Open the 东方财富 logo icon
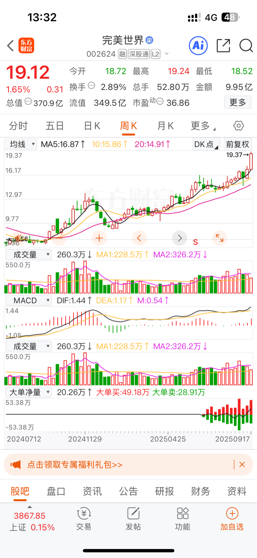The image size is (257, 558). [x=26, y=46]
